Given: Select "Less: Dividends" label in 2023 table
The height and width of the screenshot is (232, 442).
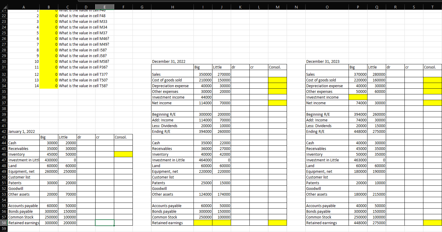Looking at the screenshot, I should pyautogui.click(x=319, y=126).
